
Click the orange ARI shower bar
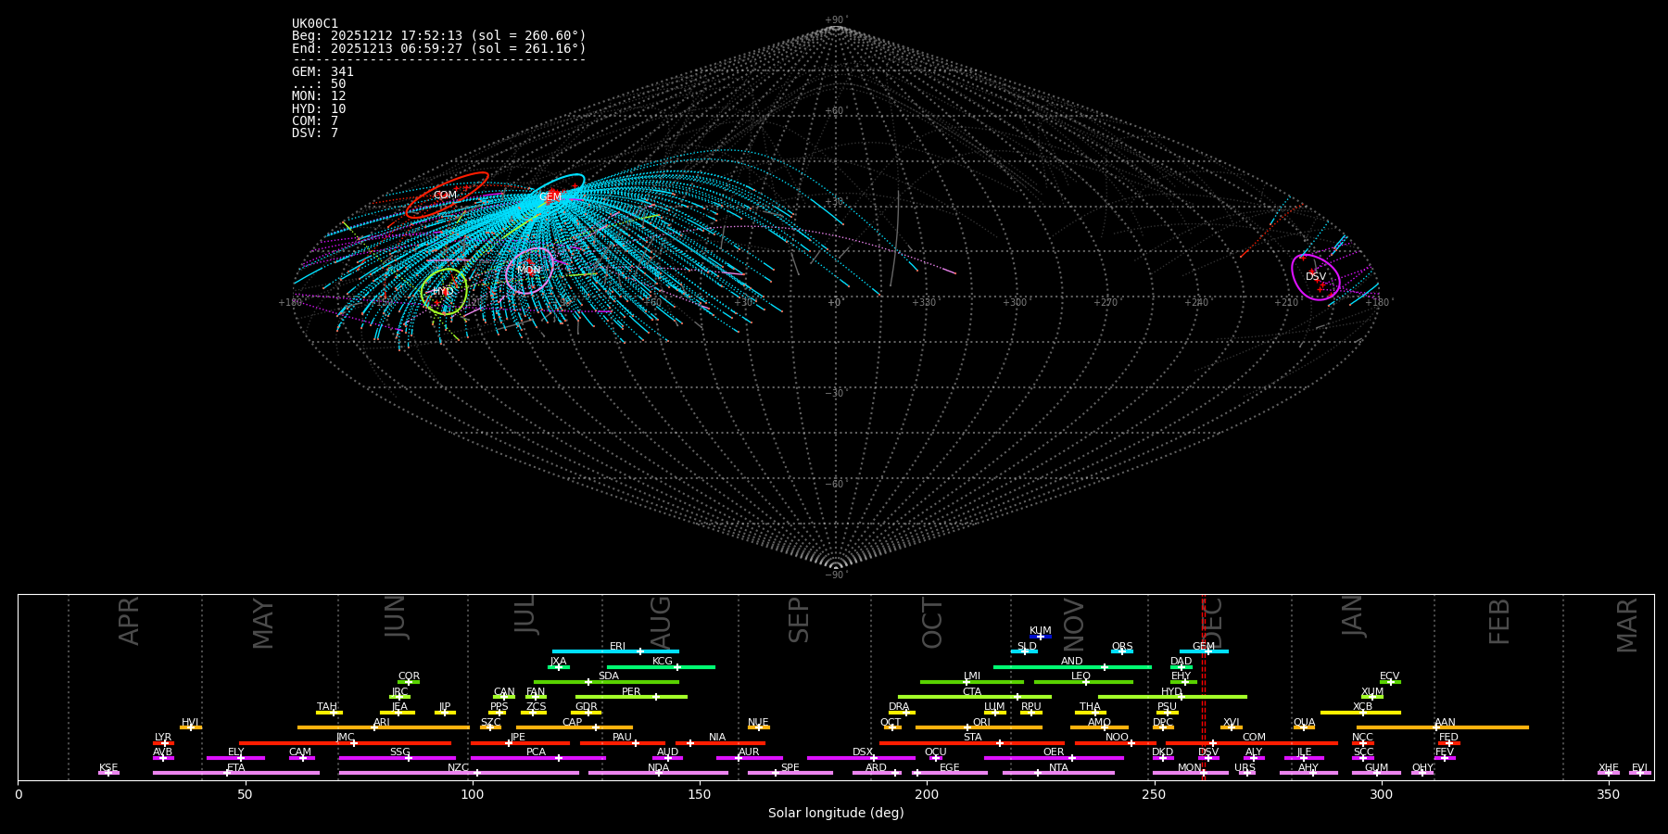pyautogui.click(x=384, y=727)
